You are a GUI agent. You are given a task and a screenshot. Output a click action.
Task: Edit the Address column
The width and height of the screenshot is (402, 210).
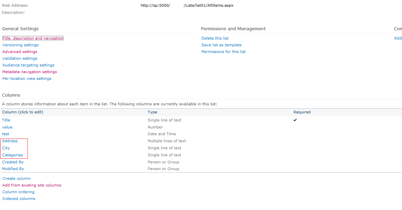10,141
